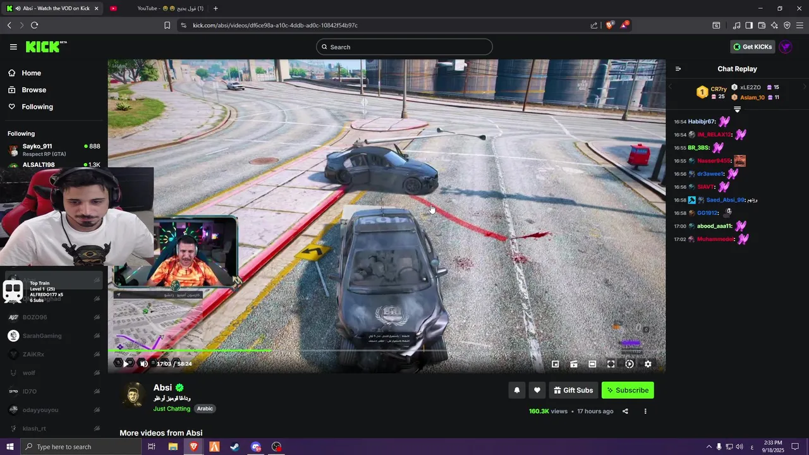Toggle the browser sidebar panel
Image resolution: width=809 pixels, height=455 pixels.
(749, 25)
